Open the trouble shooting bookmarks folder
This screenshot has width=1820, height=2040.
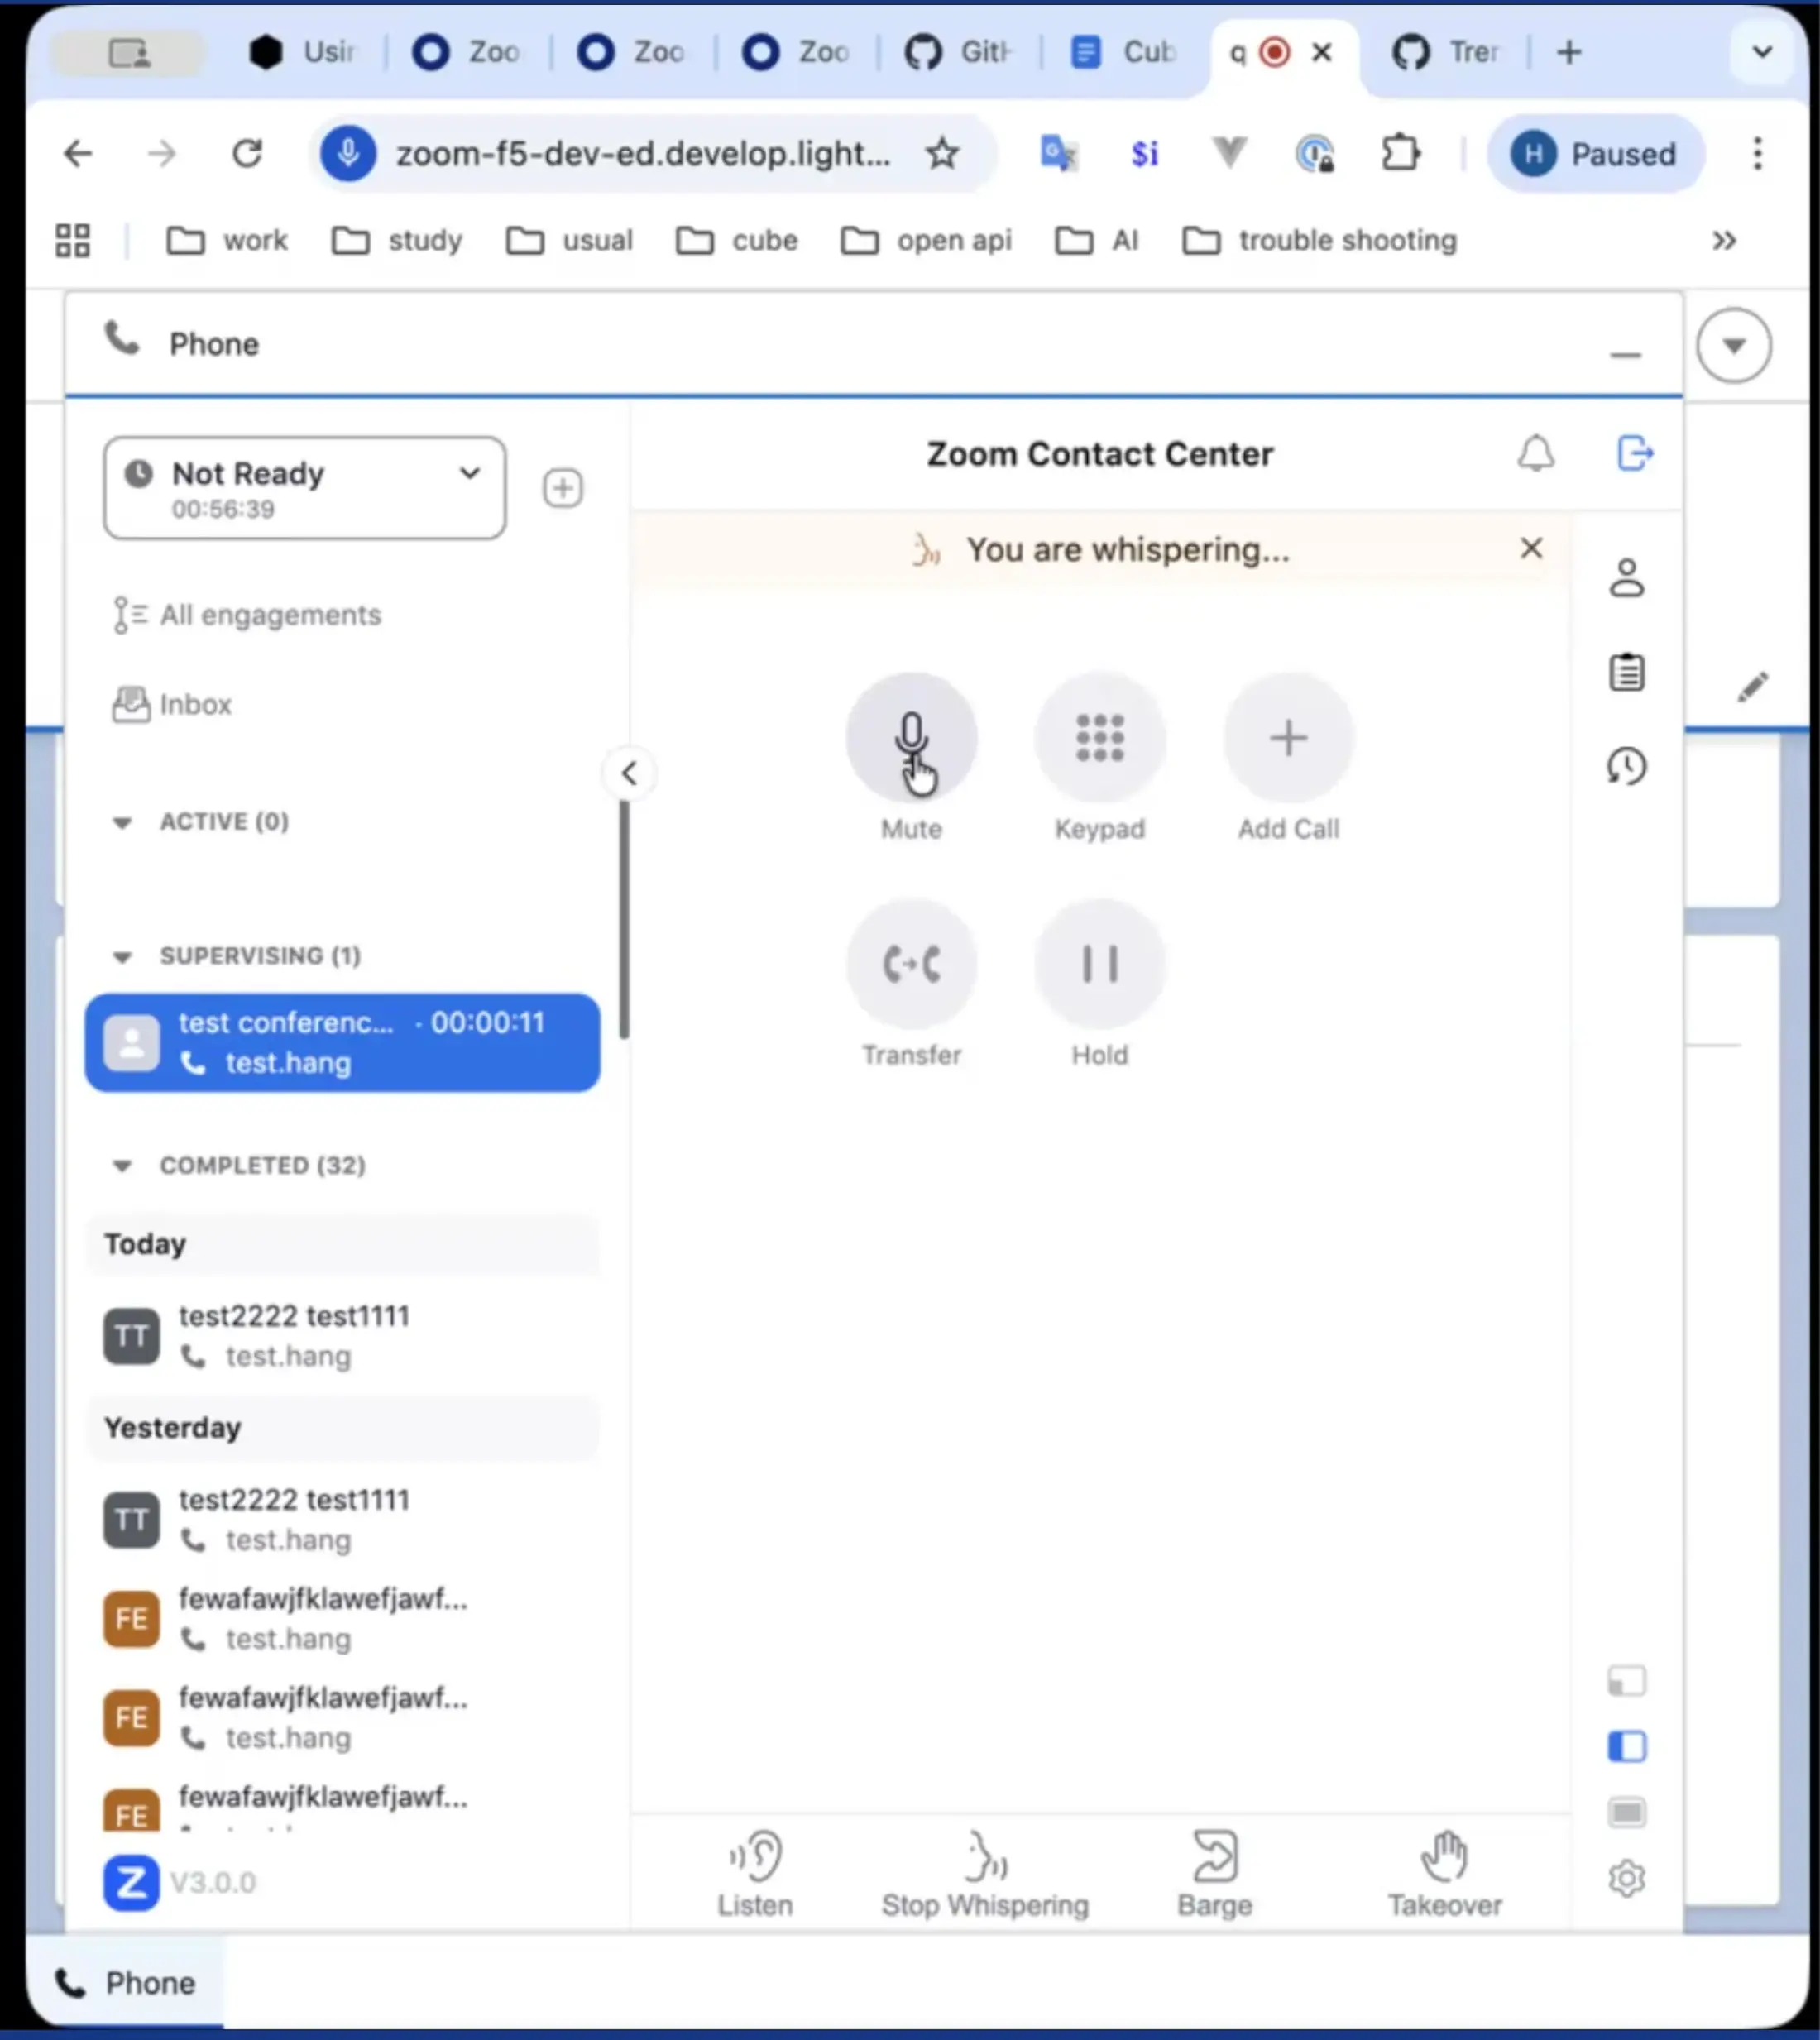[1319, 240]
